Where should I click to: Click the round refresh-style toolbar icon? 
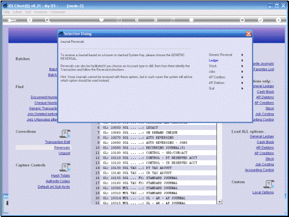click(x=243, y=20)
